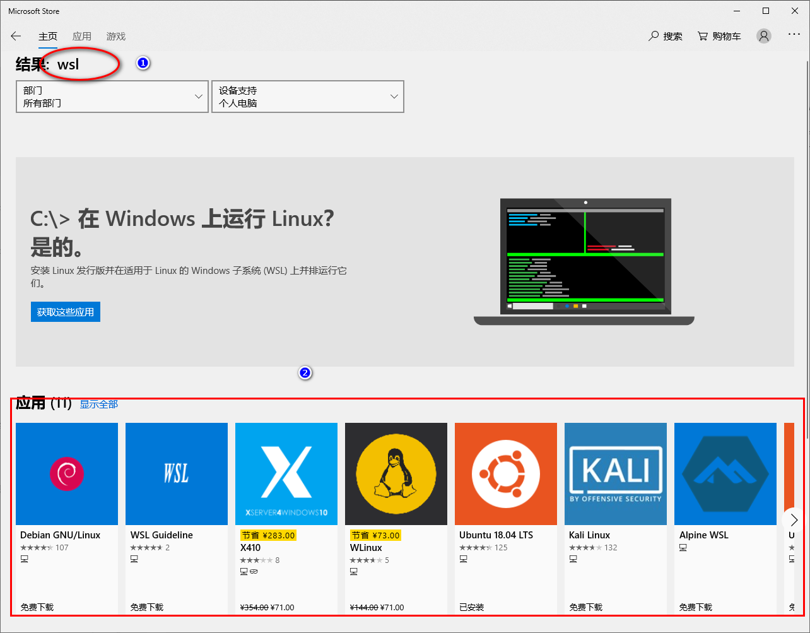Open the search in Microsoft Store
The width and height of the screenshot is (810, 633).
coord(666,36)
